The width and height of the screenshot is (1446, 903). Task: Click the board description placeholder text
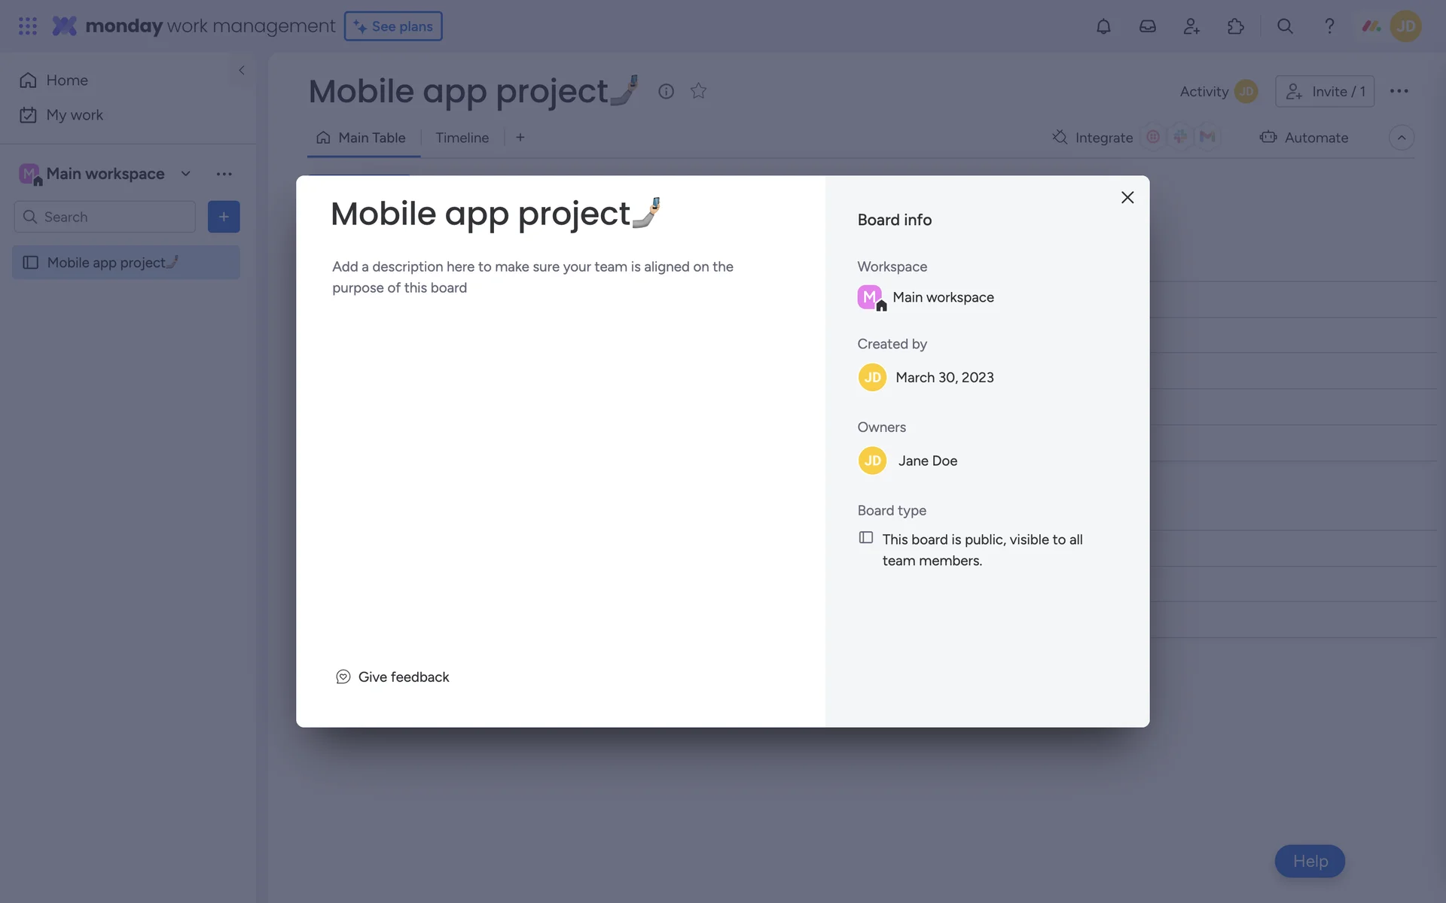[x=532, y=277]
